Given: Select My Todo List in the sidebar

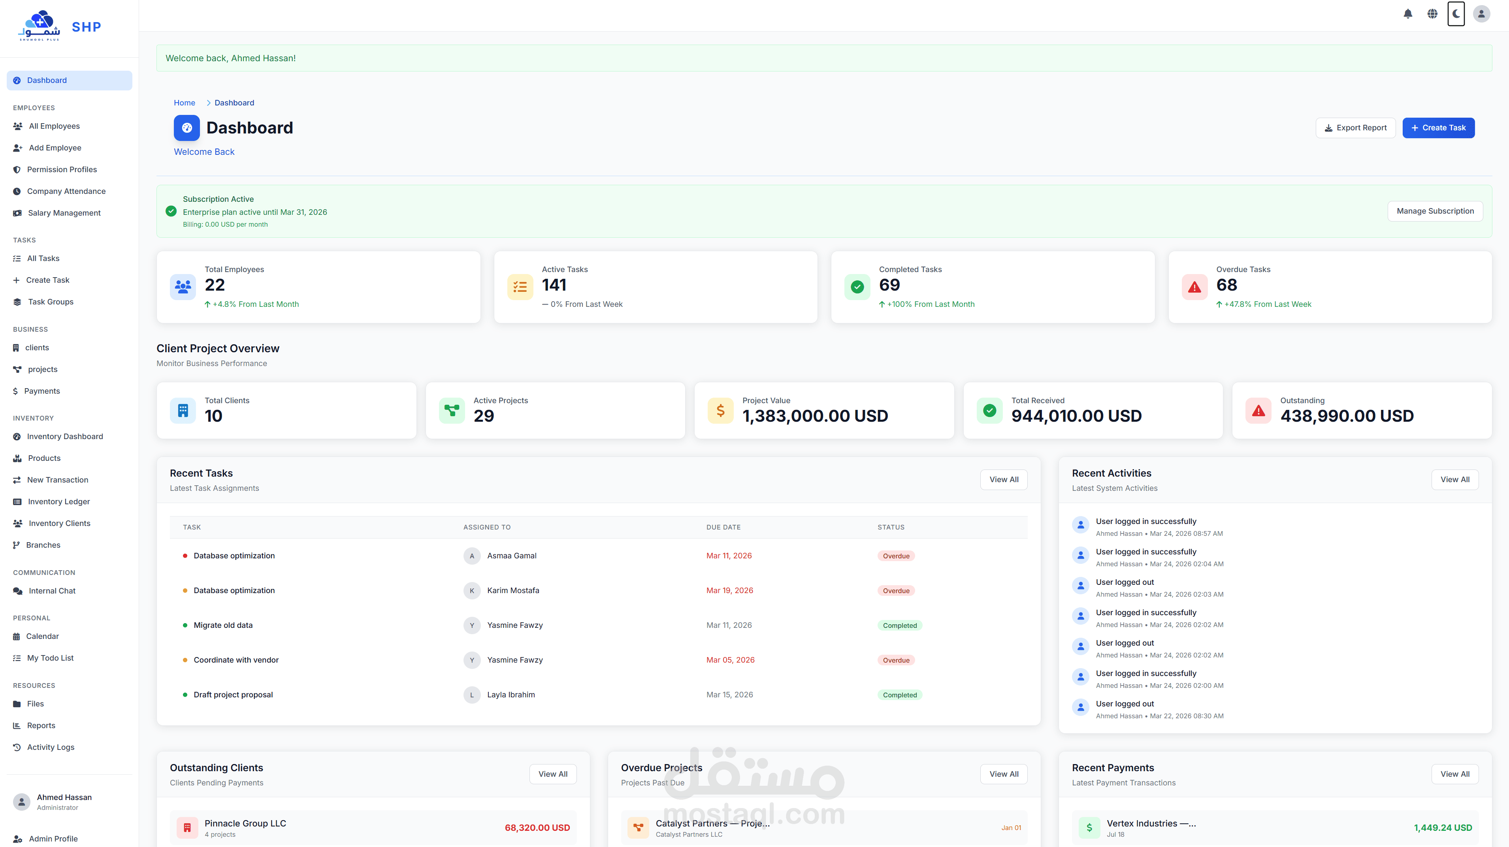Looking at the screenshot, I should 50,657.
